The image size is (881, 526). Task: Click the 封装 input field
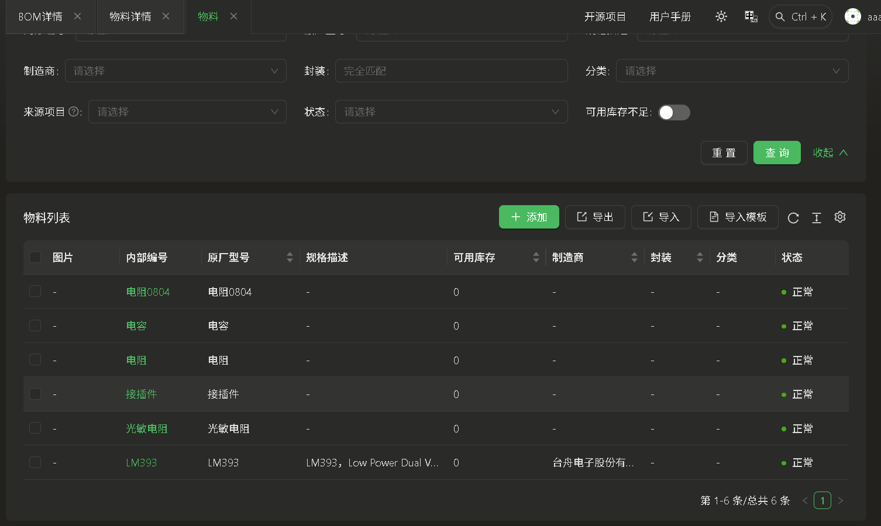click(x=450, y=71)
